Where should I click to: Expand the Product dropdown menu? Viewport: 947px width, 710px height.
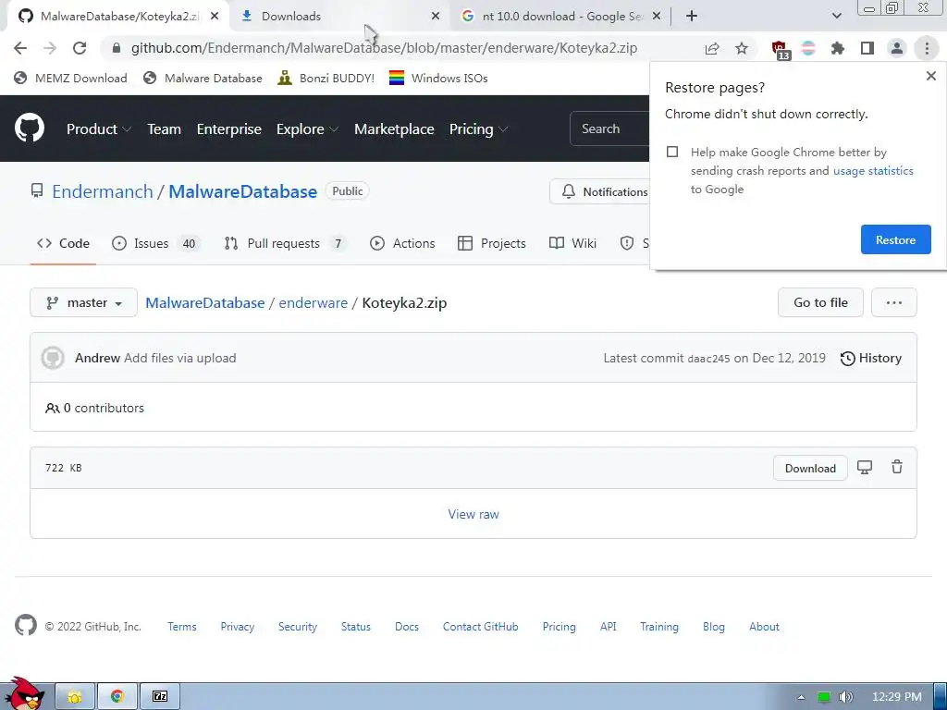click(99, 129)
